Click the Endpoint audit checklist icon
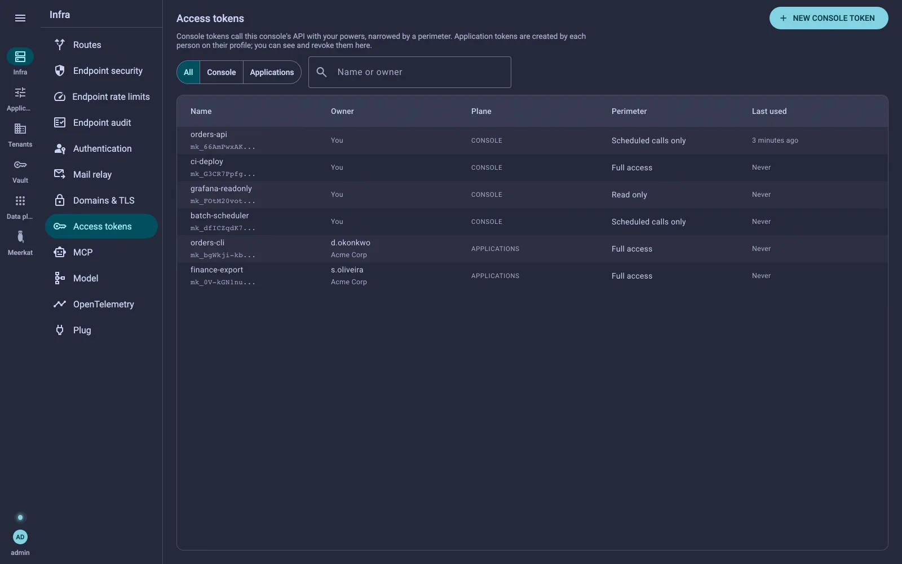The height and width of the screenshot is (564, 902). click(60, 122)
